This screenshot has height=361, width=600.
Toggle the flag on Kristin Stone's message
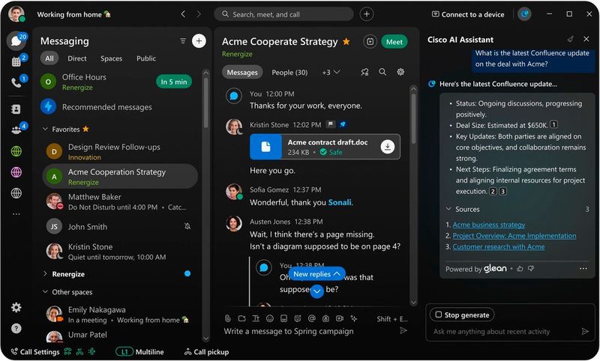click(x=331, y=124)
